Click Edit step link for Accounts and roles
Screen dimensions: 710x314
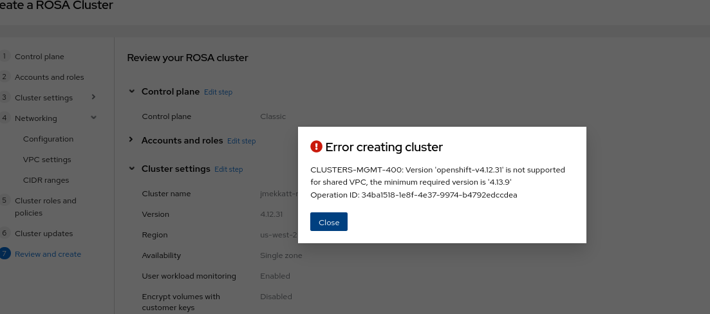[x=241, y=141]
